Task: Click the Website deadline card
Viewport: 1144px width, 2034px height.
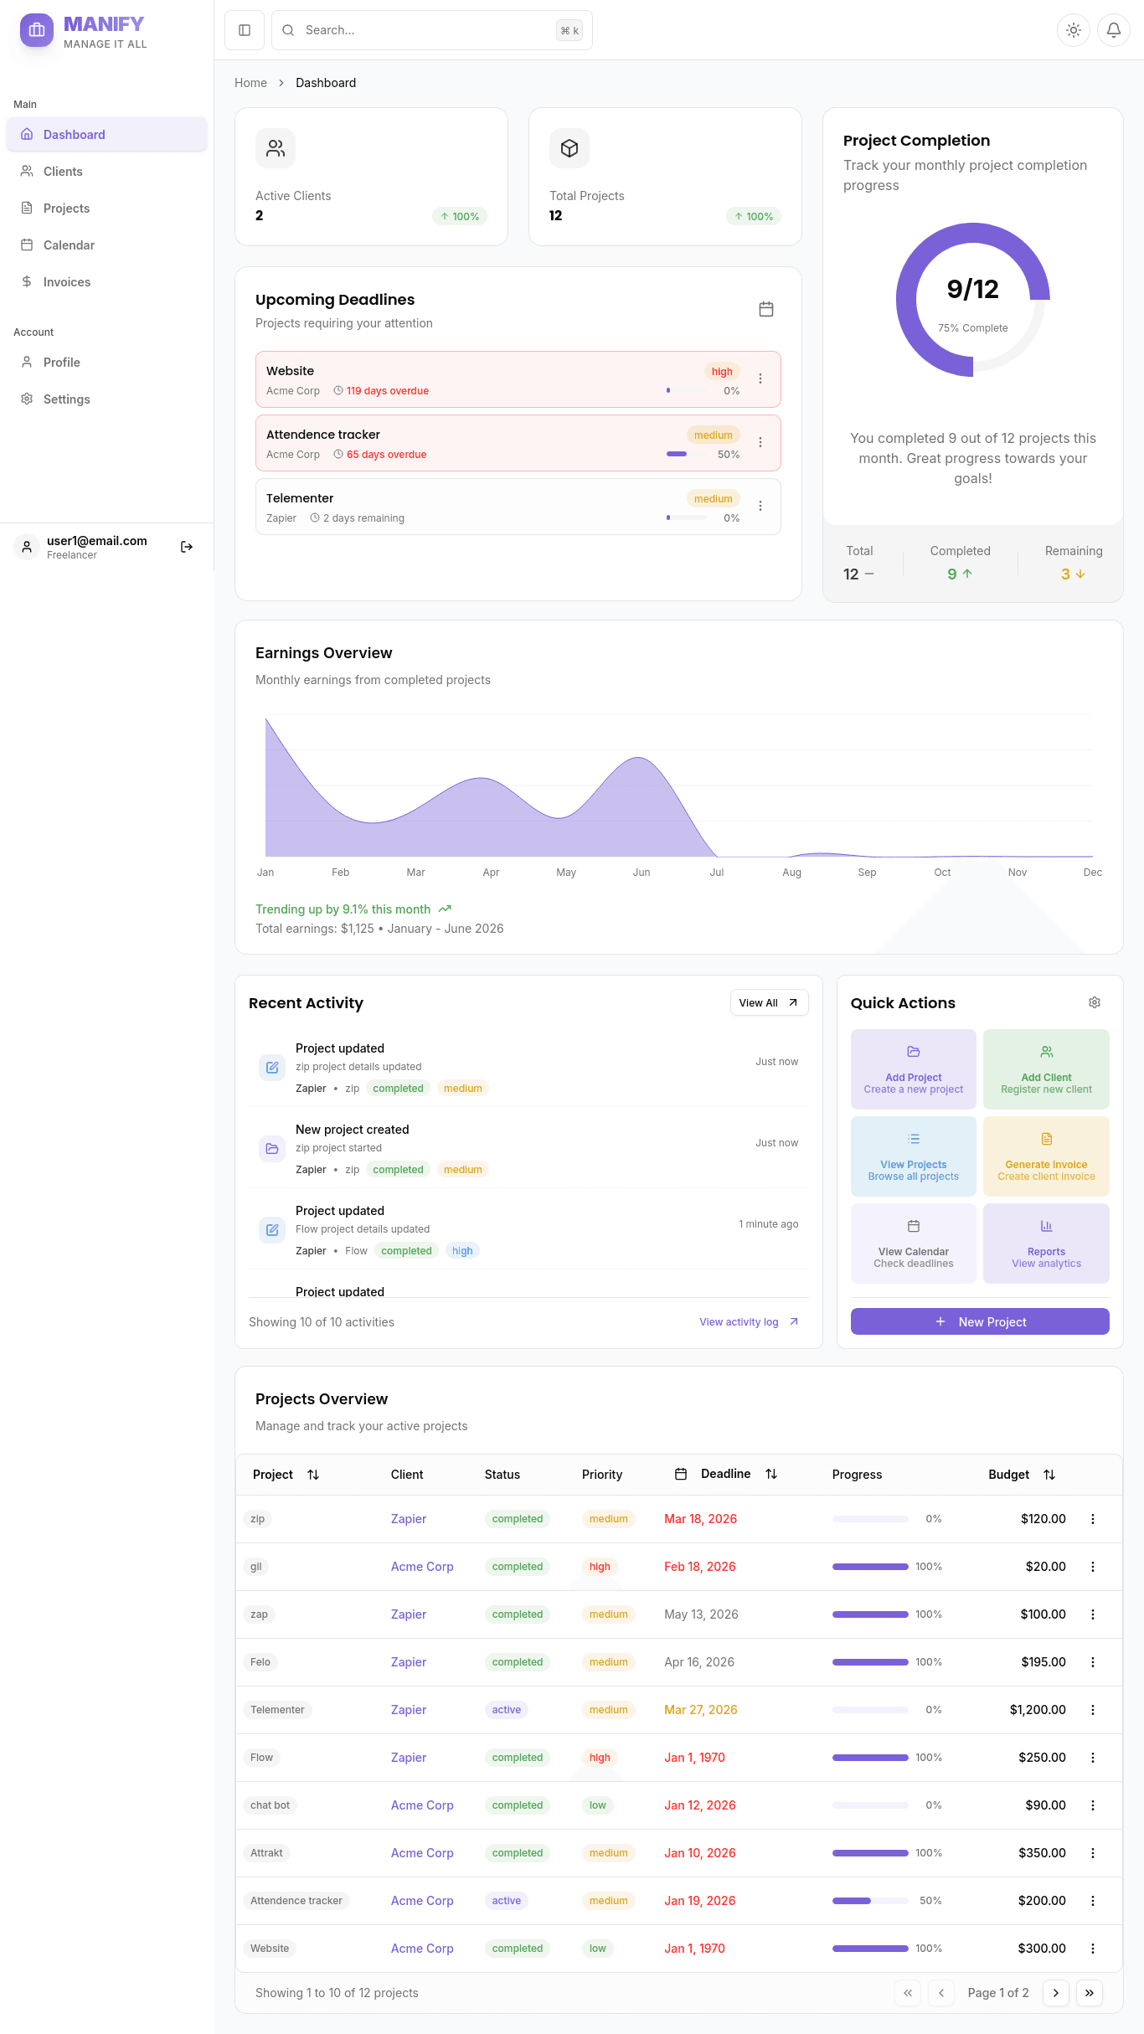Action: coord(518,379)
